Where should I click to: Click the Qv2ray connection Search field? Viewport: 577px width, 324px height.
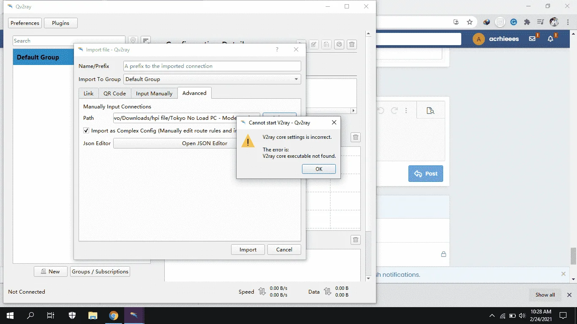coord(69,41)
